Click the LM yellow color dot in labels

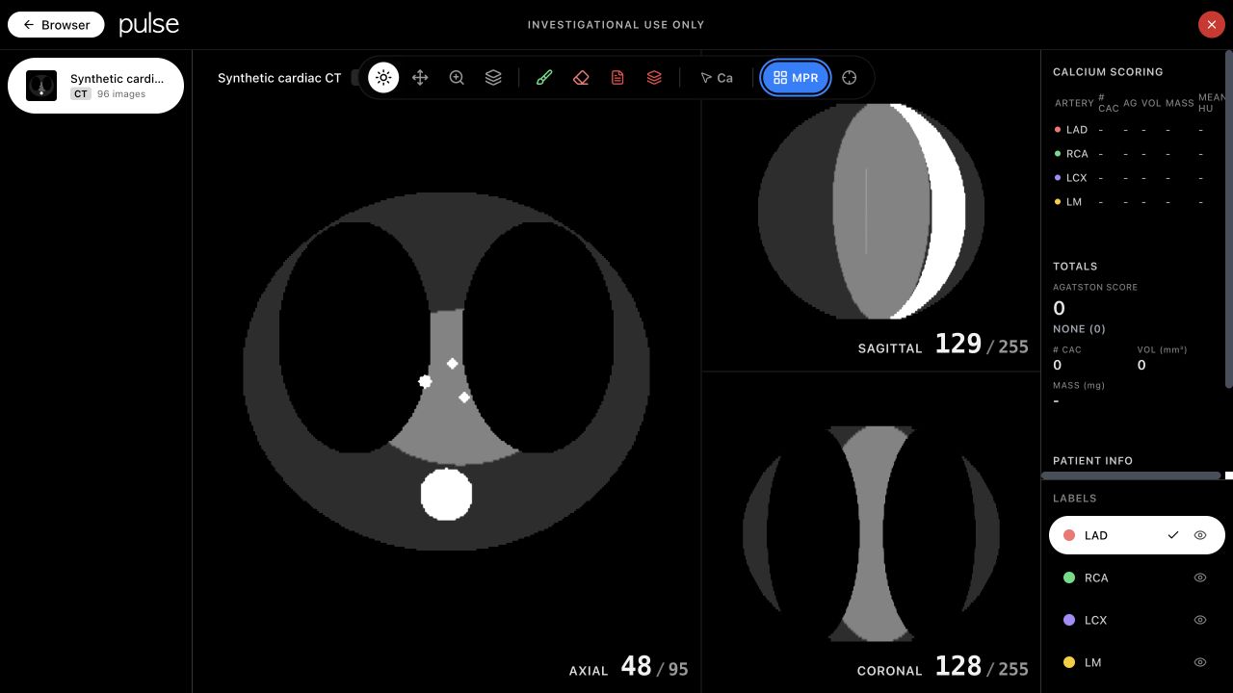click(1068, 662)
